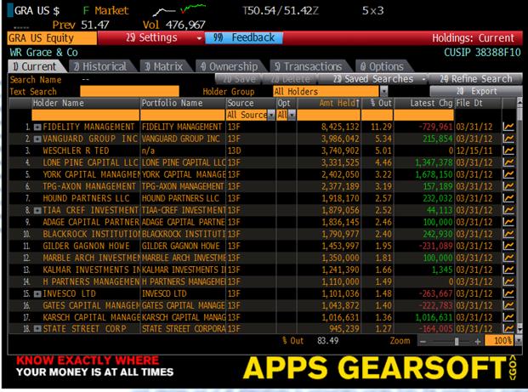Move the zoom slider handle

457,342
